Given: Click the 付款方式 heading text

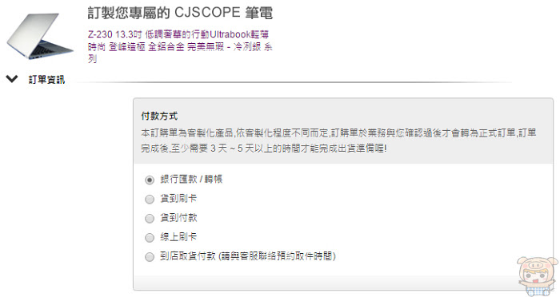Looking at the screenshot, I should 159,117.
